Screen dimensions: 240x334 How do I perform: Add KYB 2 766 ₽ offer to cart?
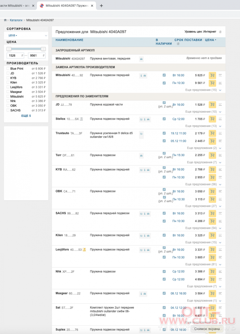(x=212, y=169)
